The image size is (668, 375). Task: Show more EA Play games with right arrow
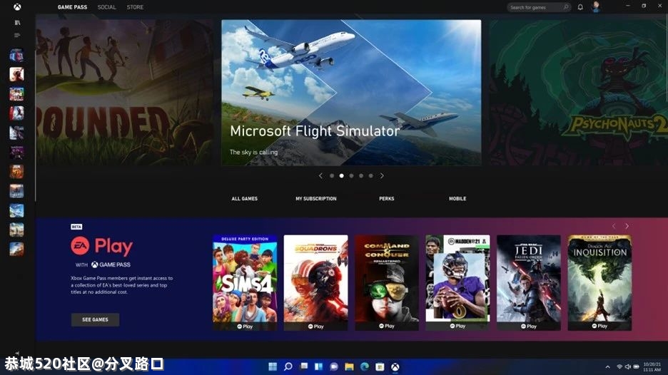coord(627,226)
